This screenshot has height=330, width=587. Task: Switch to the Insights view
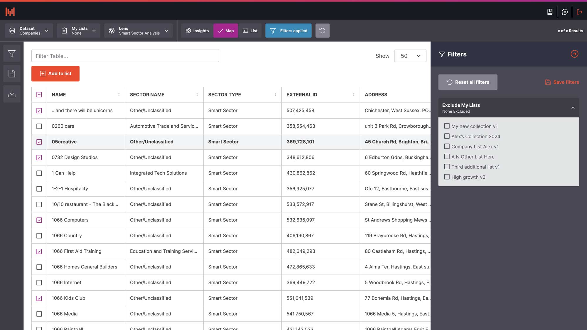197,31
